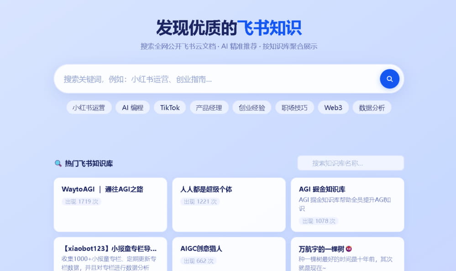Click the 出现 662 次 badge
Viewport: 456px width, 271px height.
click(x=199, y=261)
